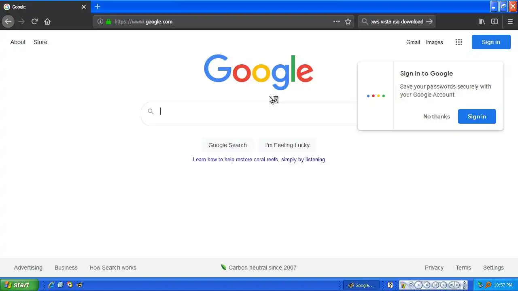Show site information icon in address bar
The image size is (518, 291).
click(x=100, y=21)
